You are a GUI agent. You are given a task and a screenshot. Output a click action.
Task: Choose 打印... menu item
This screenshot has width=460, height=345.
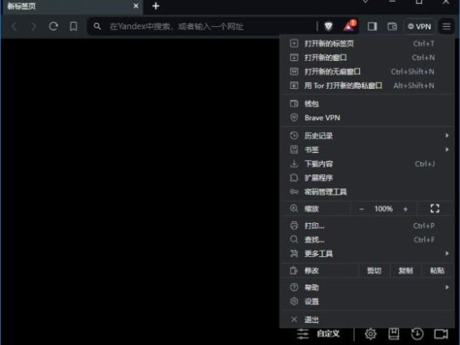click(367, 225)
